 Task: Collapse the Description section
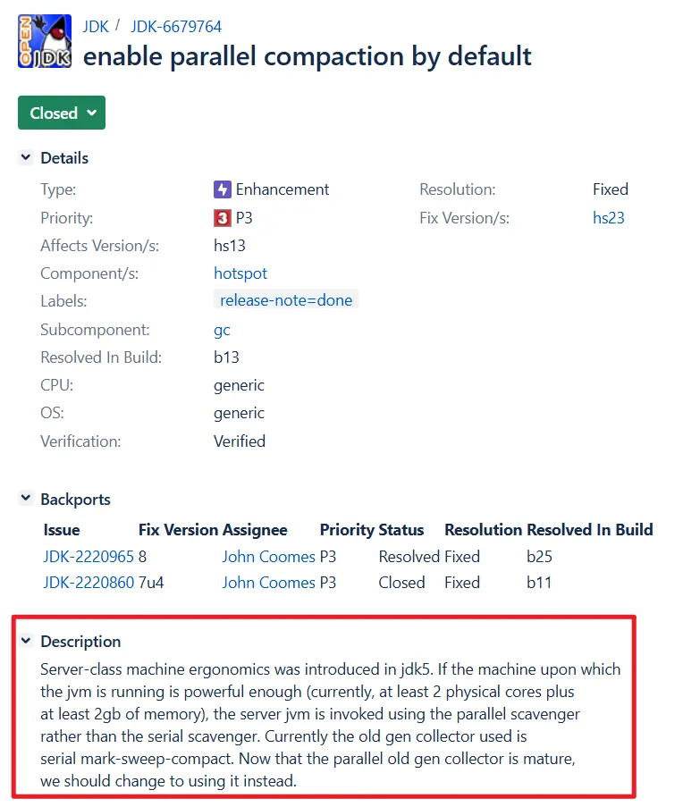[x=26, y=642]
